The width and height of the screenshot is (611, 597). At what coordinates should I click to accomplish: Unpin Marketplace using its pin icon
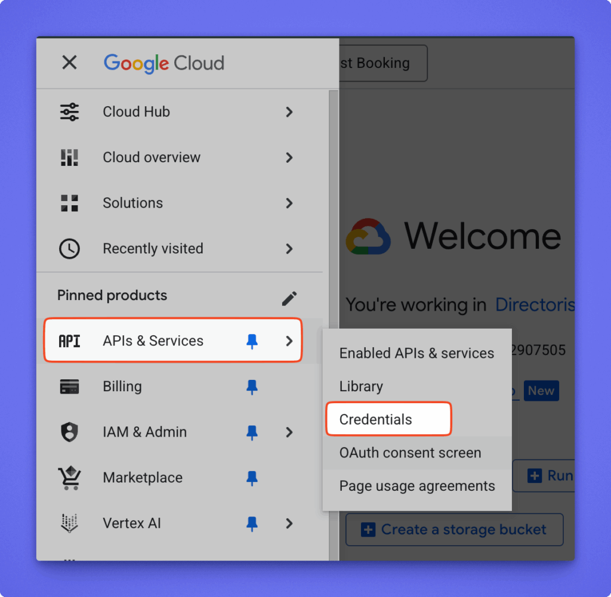coord(252,478)
